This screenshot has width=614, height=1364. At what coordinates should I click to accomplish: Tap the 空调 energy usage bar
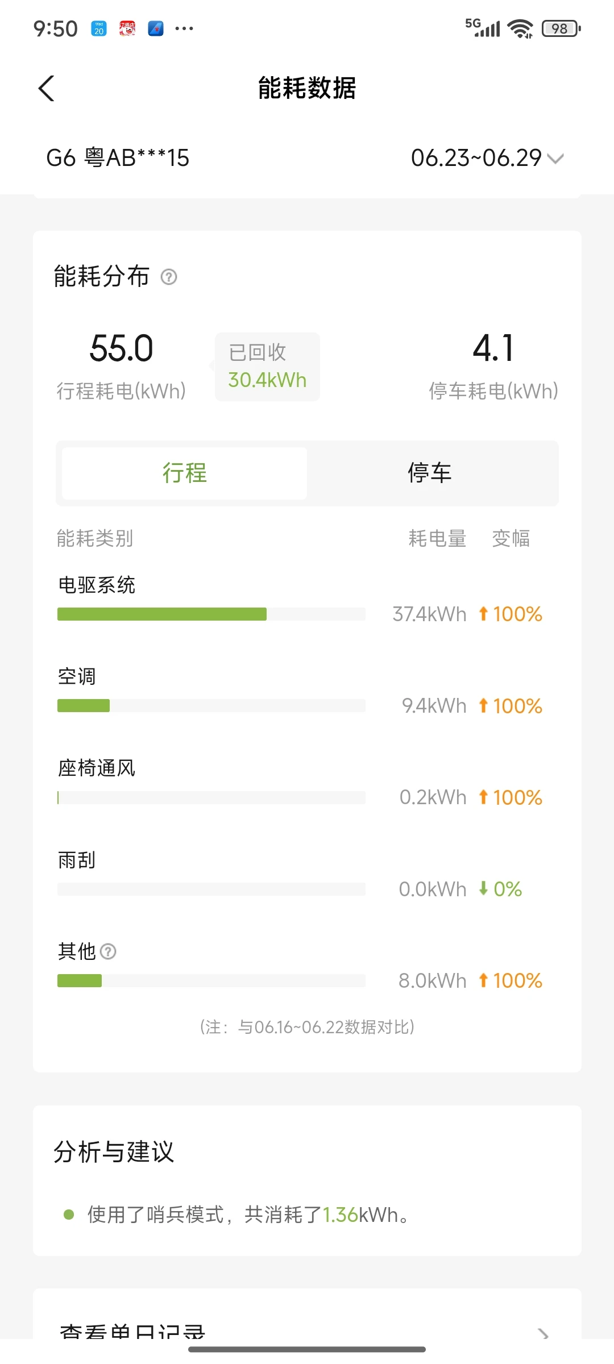click(84, 706)
